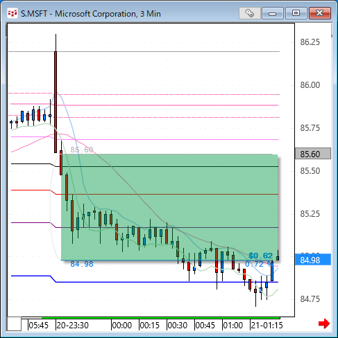This screenshot has width=338, height=338.
Task: Click the 85.50 price scale value
Action: coord(310,171)
